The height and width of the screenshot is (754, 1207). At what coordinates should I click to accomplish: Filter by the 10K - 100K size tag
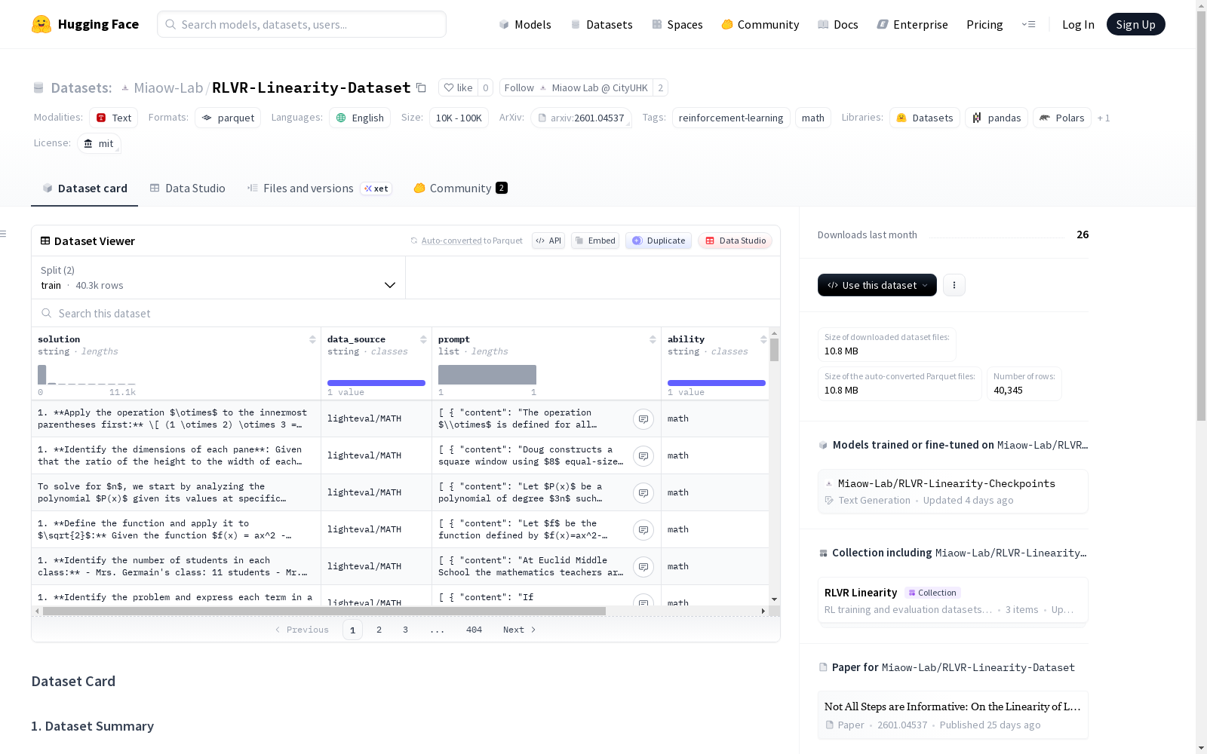459,118
